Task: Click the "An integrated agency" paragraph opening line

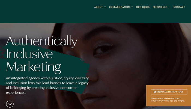Action: pos(47,78)
